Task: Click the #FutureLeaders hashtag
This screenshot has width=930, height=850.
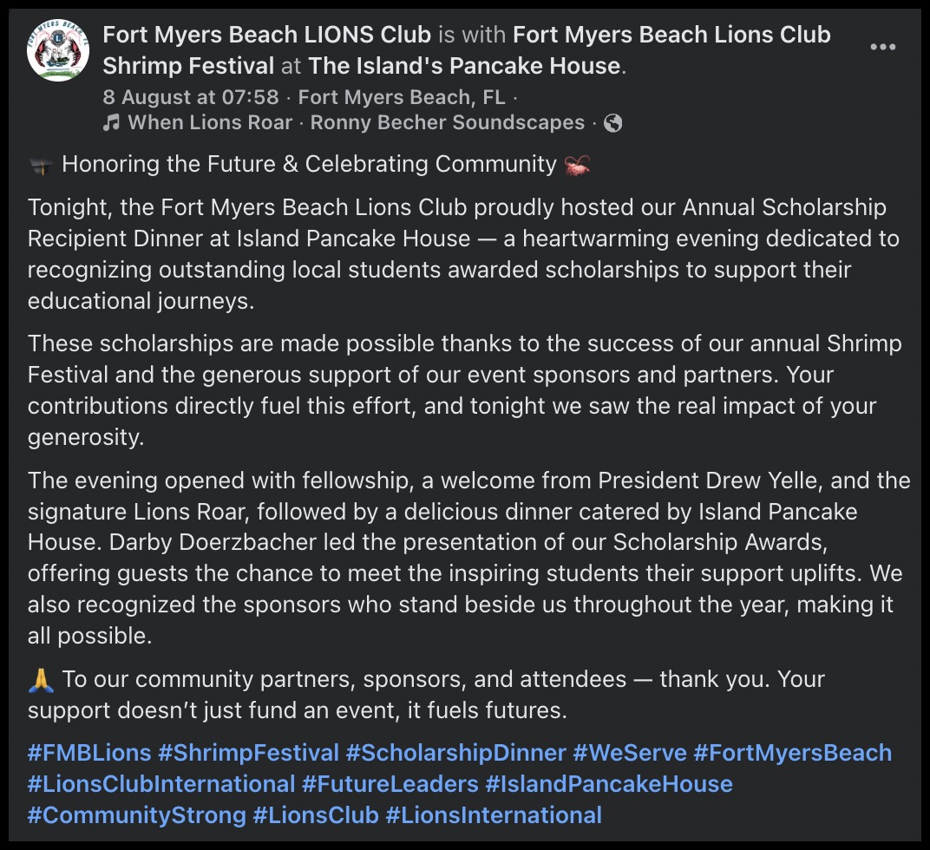Action: [390, 784]
